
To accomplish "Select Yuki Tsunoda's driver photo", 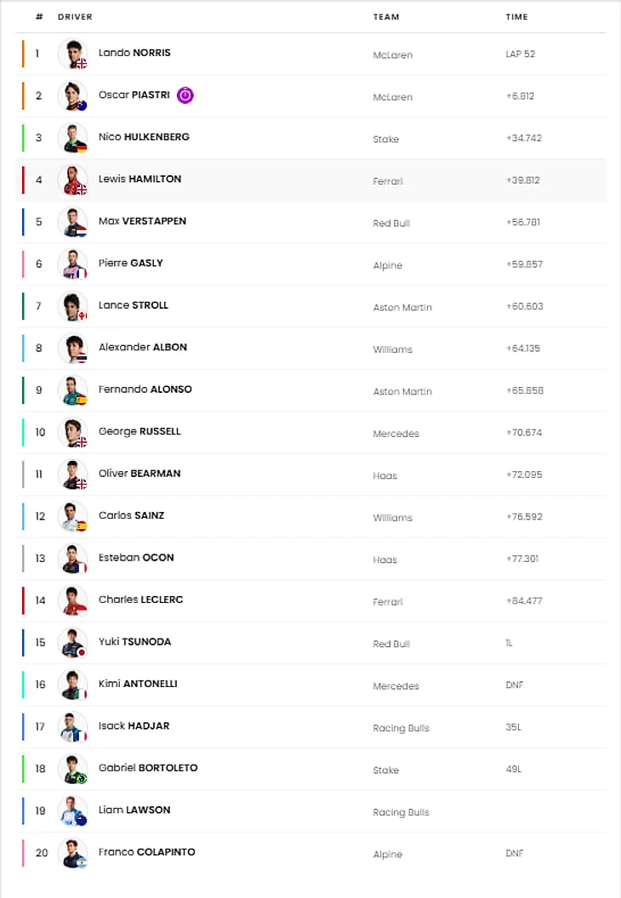I will coord(72,643).
